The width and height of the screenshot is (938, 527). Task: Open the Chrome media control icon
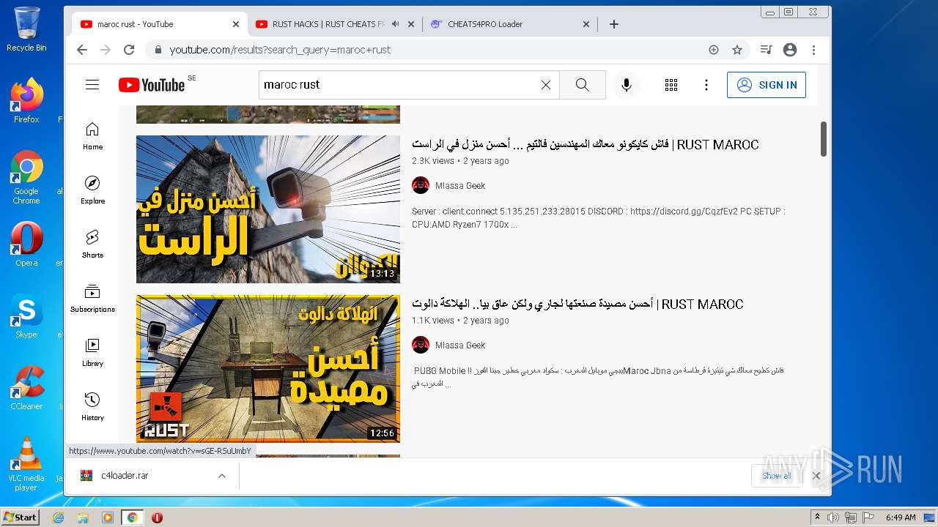[x=766, y=50]
